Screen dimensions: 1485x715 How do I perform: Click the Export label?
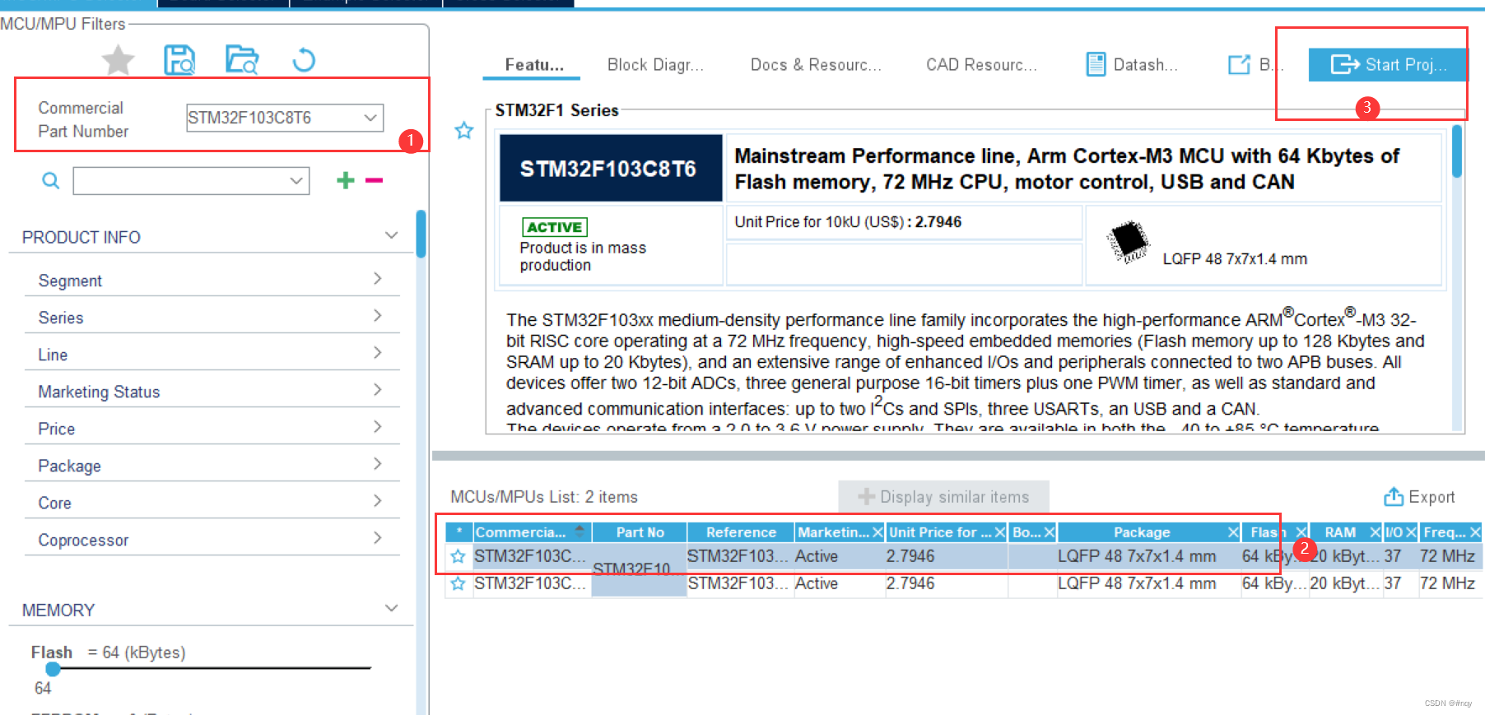[1431, 497]
